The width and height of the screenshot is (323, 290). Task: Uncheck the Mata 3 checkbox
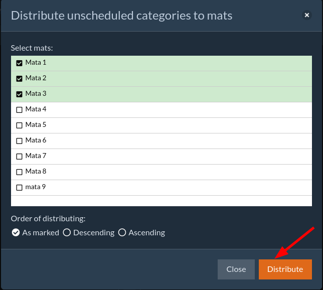tap(20, 94)
